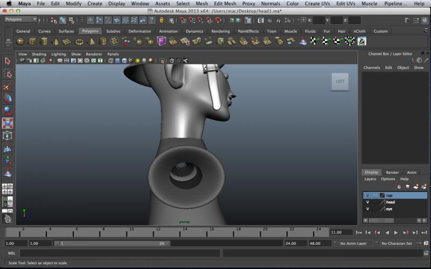Select the polygon sphere shelf icon

[x=20, y=41]
